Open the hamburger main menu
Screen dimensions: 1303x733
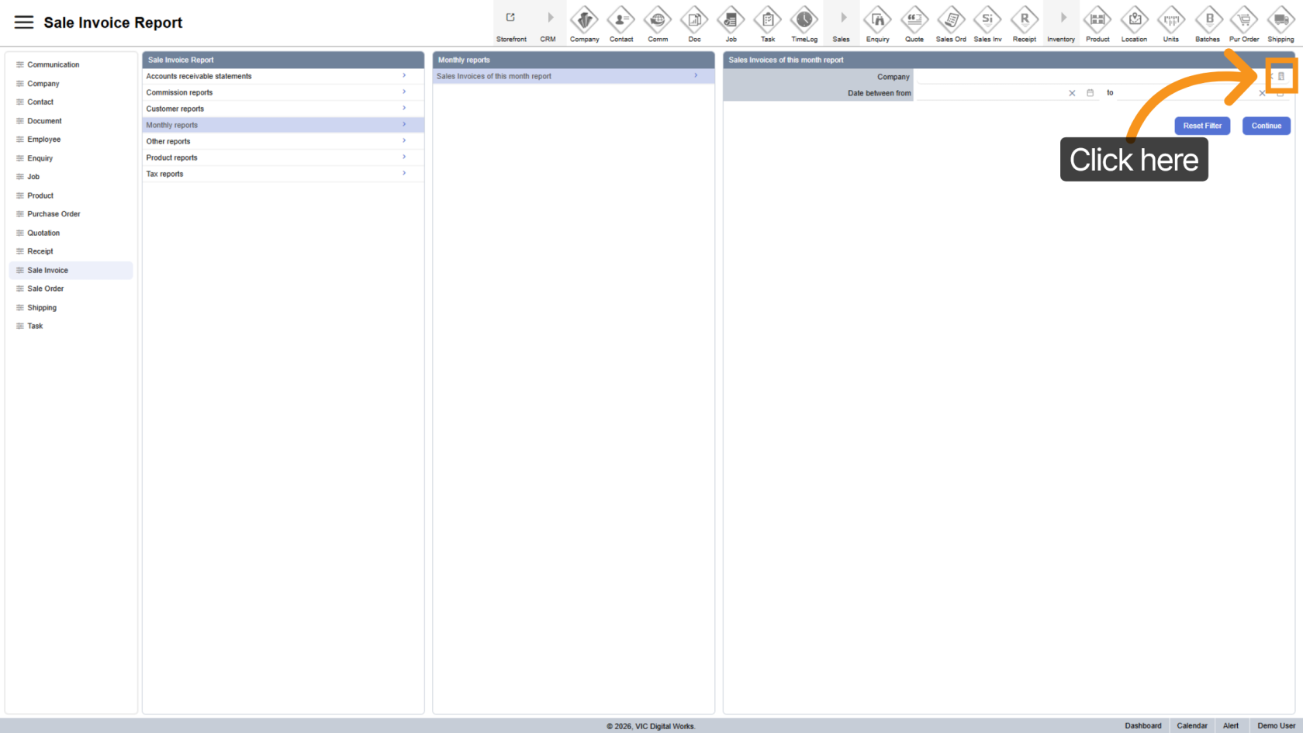tap(24, 22)
